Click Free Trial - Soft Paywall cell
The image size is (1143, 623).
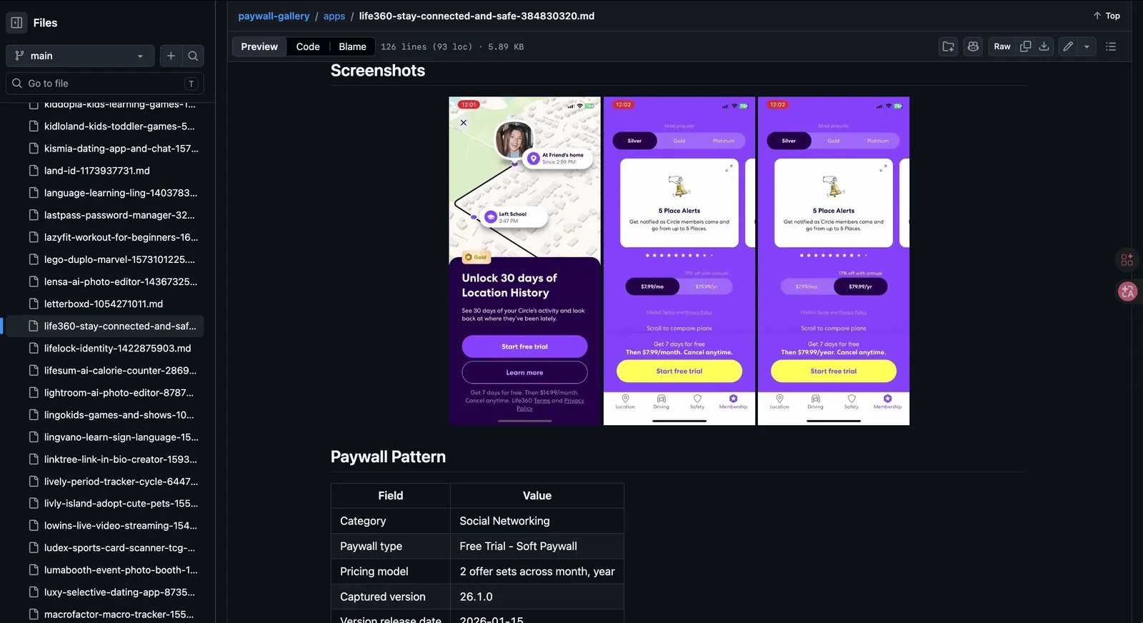(537, 546)
